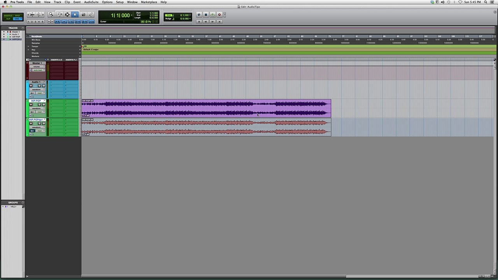Select HIP.POP in Tracks list
This screenshot has width=498, height=280.
click(16, 37)
